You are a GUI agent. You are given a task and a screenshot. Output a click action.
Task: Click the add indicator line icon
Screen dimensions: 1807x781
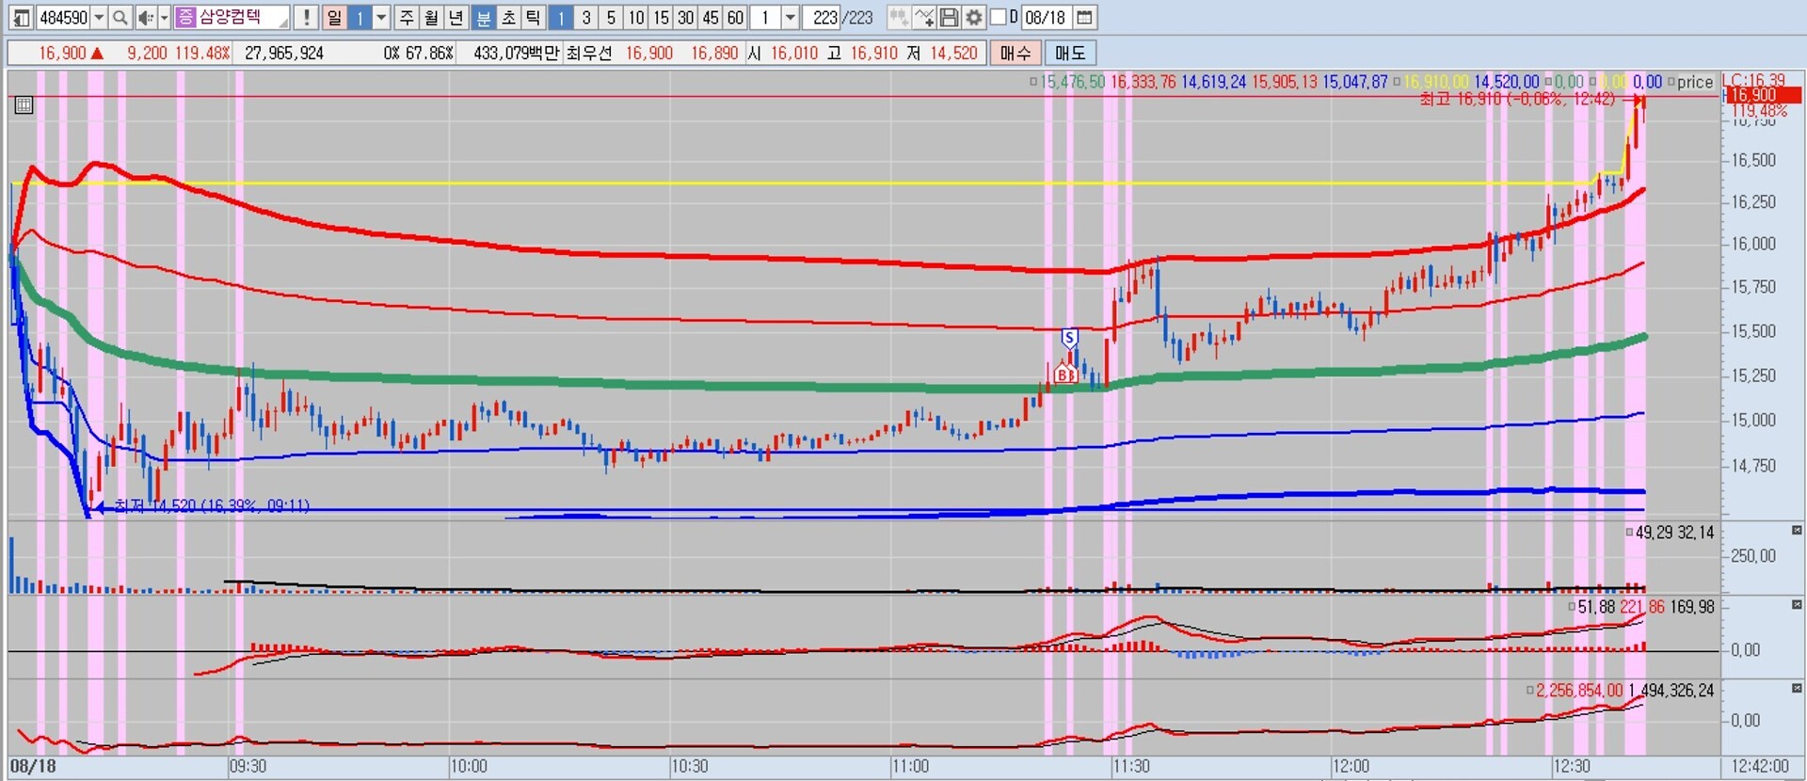pos(924,17)
